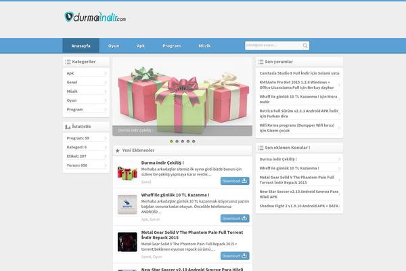Open New Star Soccer post title in feed
The height and width of the screenshot is (271, 406).
point(192,269)
